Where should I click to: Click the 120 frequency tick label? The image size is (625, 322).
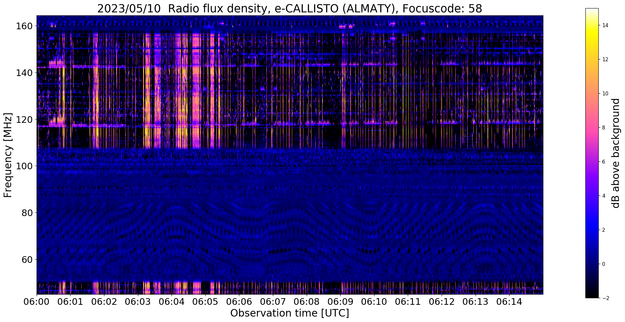click(25, 120)
